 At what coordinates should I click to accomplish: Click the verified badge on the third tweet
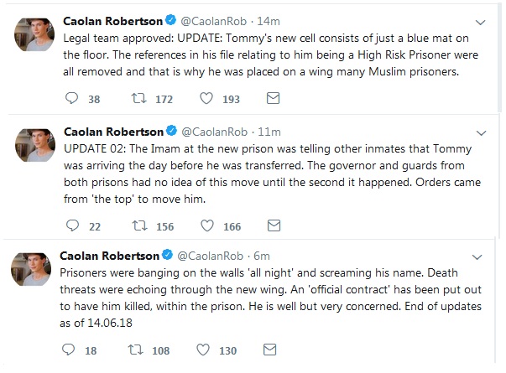click(x=165, y=255)
